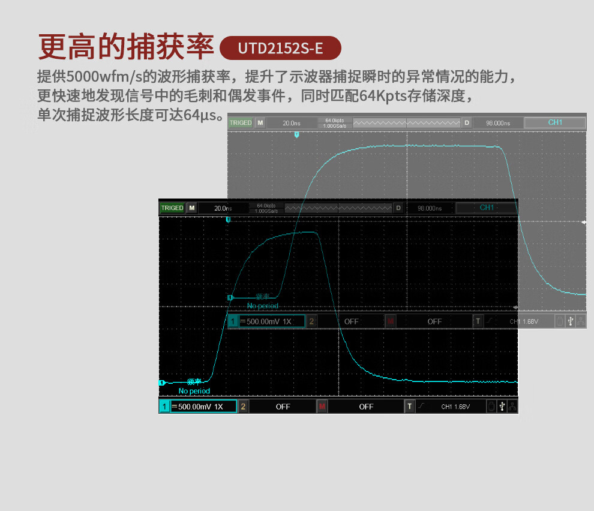The height and width of the screenshot is (511, 594).
Task: Select 98.000ns delay value in gray screen
Action: pyautogui.click(x=498, y=123)
